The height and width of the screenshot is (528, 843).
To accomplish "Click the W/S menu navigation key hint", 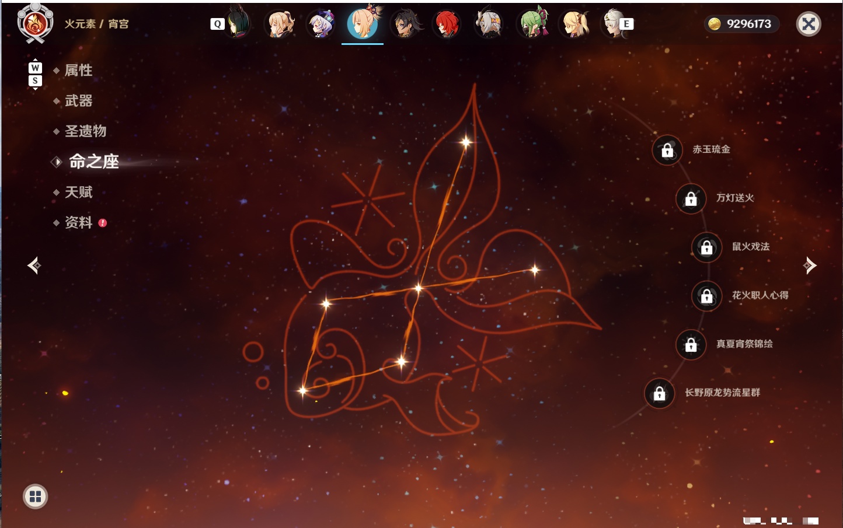I will (35, 74).
